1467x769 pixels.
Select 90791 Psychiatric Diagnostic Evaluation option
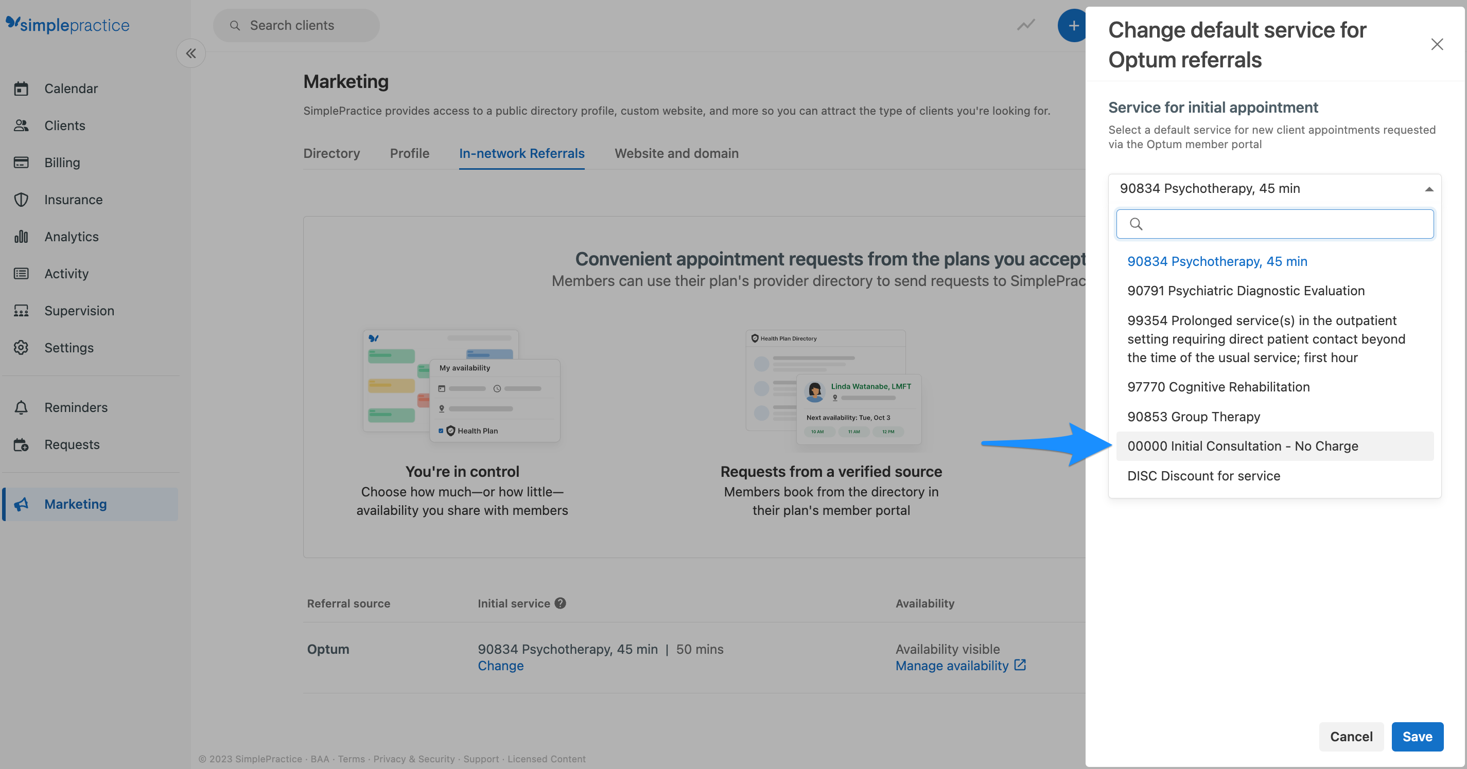tap(1274, 291)
